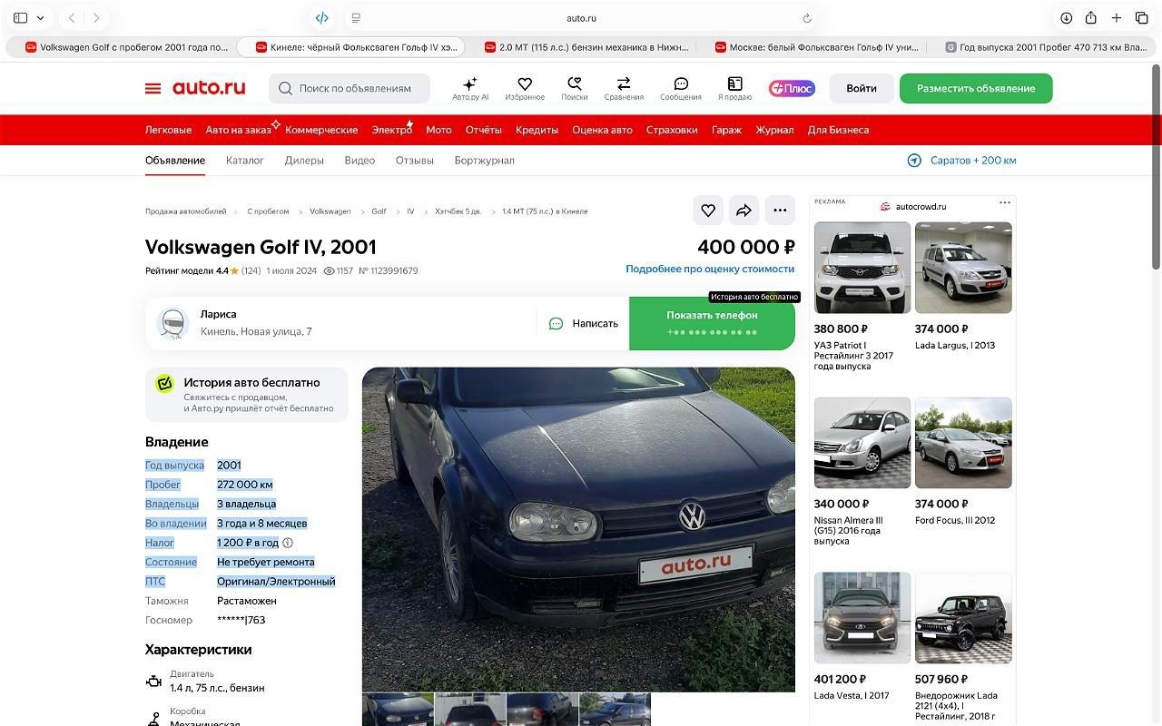1162x726 pixels.
Task: Open Я продаю section
Action: click(734, 88)
